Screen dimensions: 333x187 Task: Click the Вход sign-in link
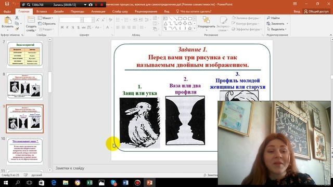point(297,11)
